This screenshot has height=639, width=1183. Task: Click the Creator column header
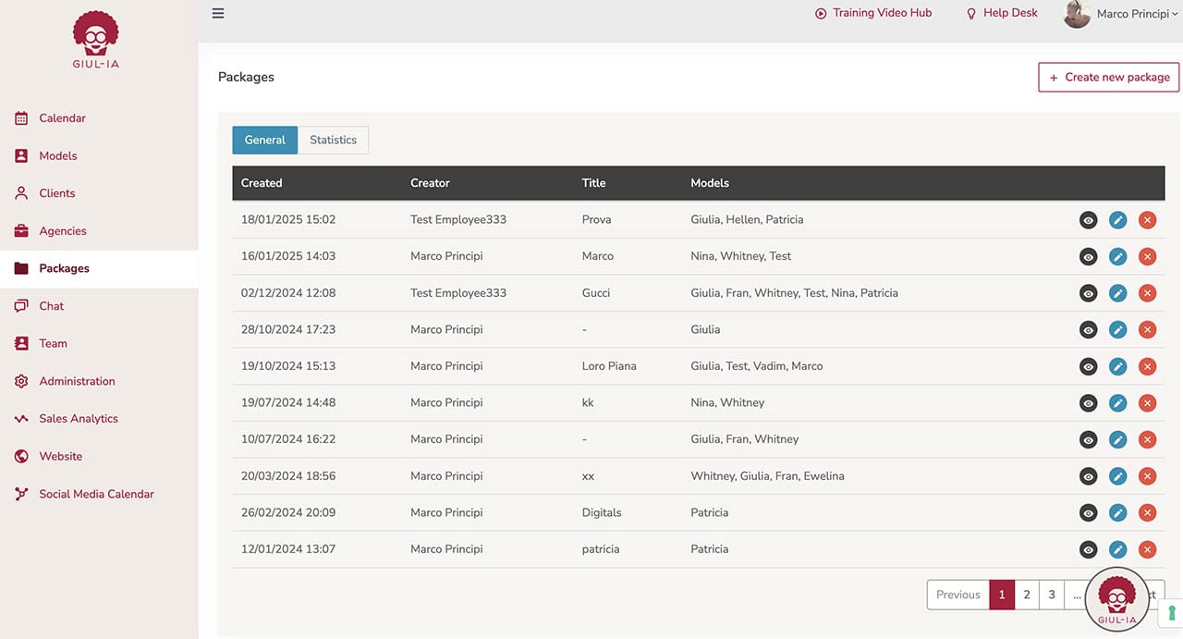[430, 183]
